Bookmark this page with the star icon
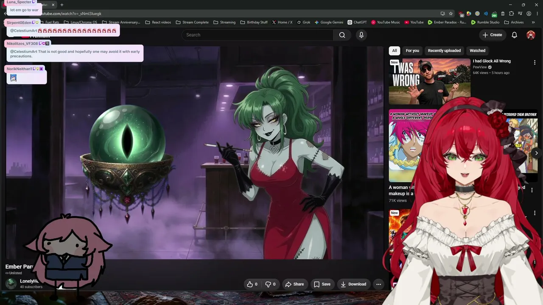The height and width of the screenshot is (305, 543). (x=451, y=14)
